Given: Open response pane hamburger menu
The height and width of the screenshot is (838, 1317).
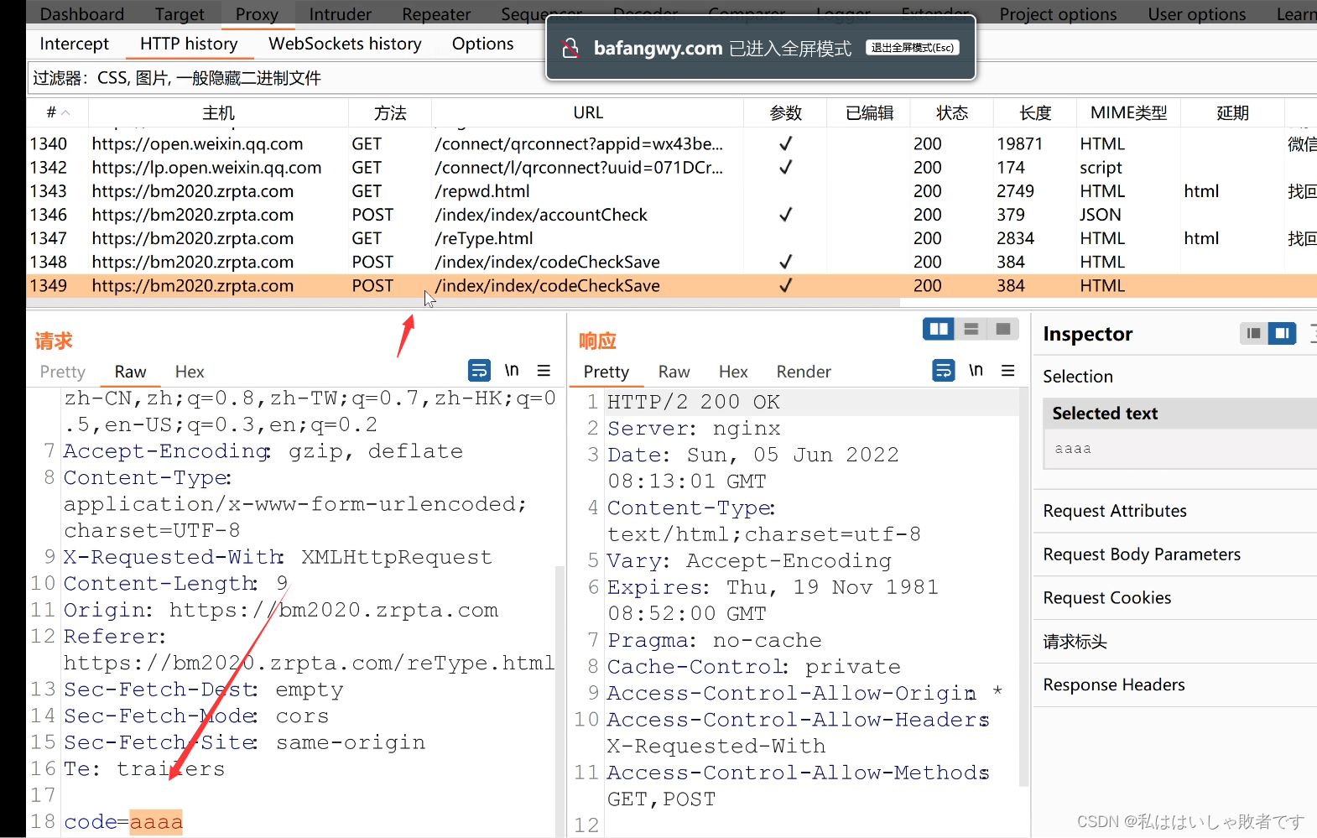Looking at the screenshot, I should pyautogui.click(x=1008, y=370).
